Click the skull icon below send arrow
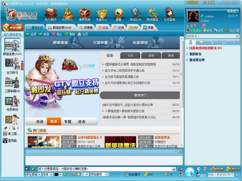Screen dimensions: 242x181 pyautogui.click(x=181, y=174)
